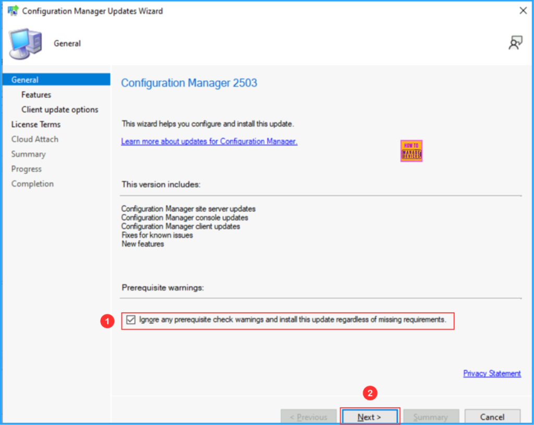The height and width of the screenshot is (425, 534).
Task: Click the Summary button at the bottom
Action: (x=431, y=417)
